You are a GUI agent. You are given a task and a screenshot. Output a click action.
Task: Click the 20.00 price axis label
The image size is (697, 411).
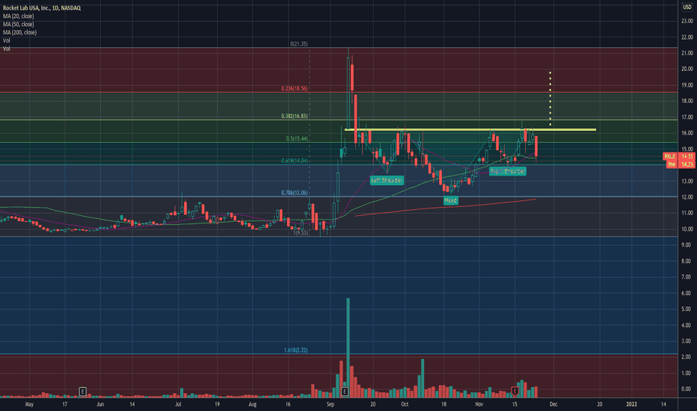(687, 69)
